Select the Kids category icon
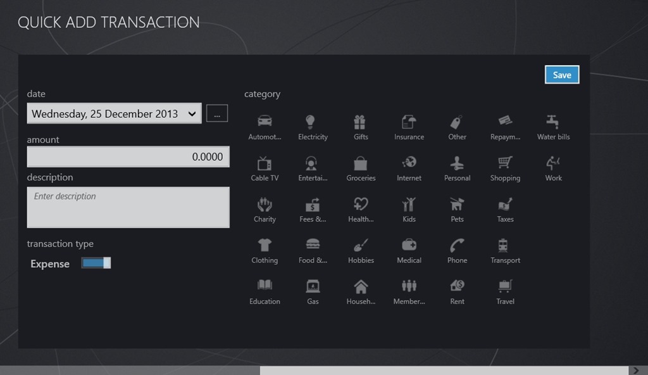The width and height of the screenshot is (648, 375). (409, 205)
